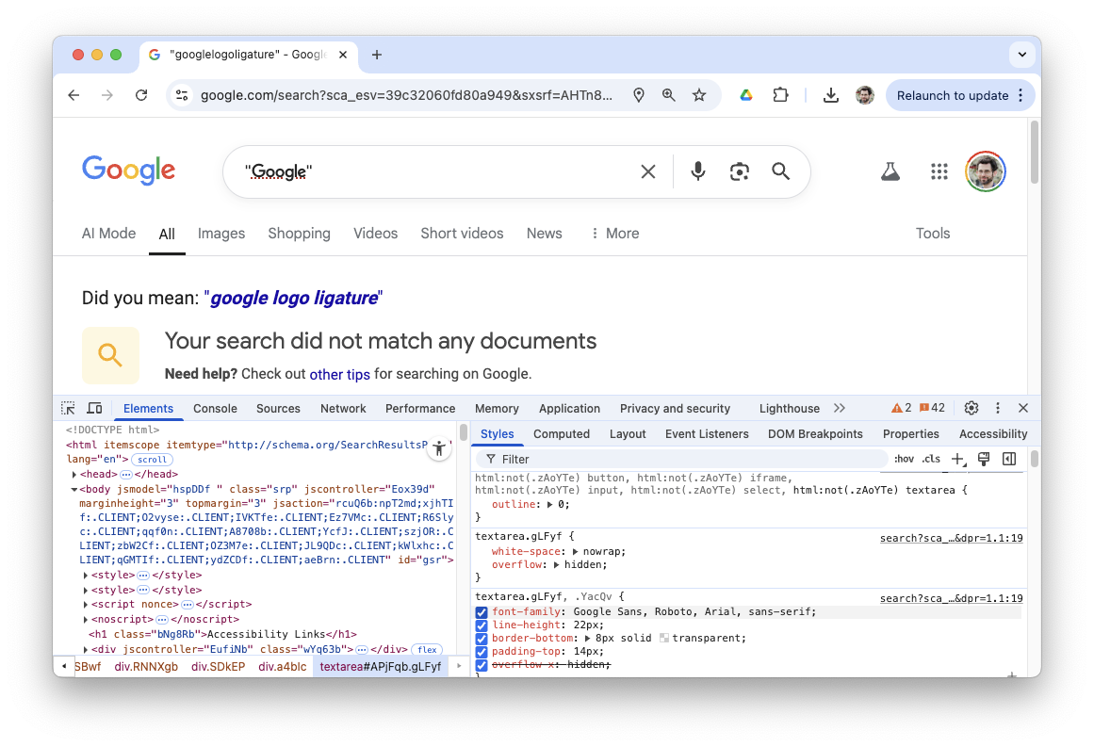This screenshot has width=1094, height=747.
Task: Open Google Lens image search icon
Action: 740,171
